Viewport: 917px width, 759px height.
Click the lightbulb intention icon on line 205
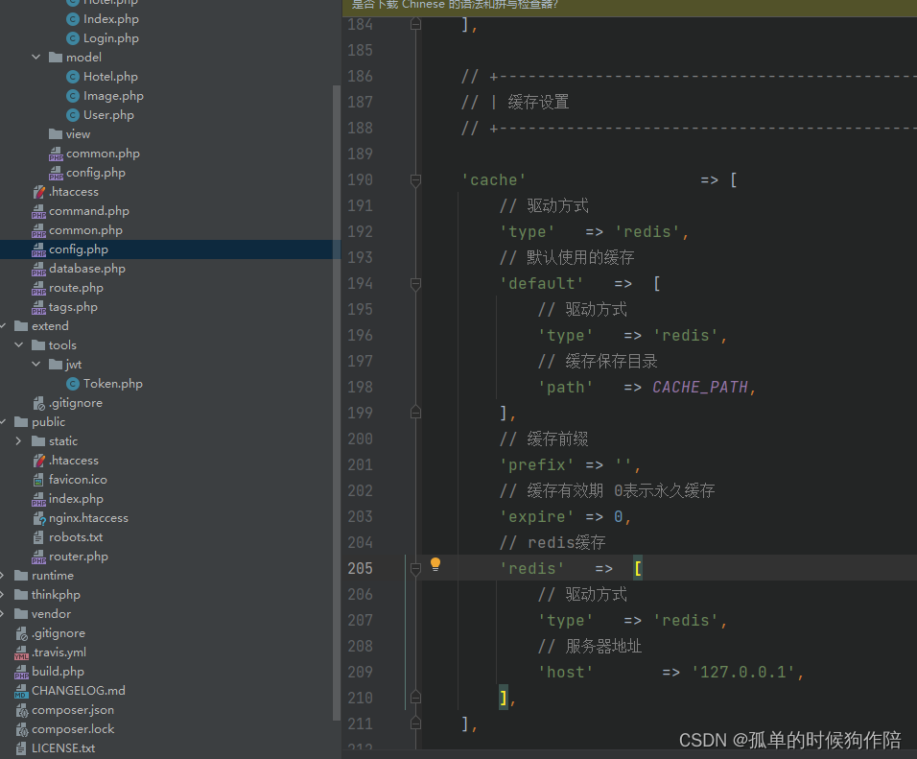[x=437, y=564]
